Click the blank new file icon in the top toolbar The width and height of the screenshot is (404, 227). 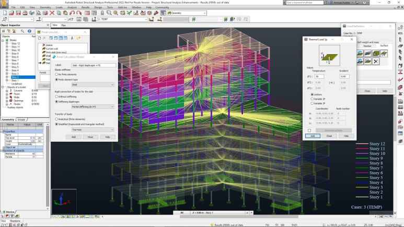click(5, 13)
